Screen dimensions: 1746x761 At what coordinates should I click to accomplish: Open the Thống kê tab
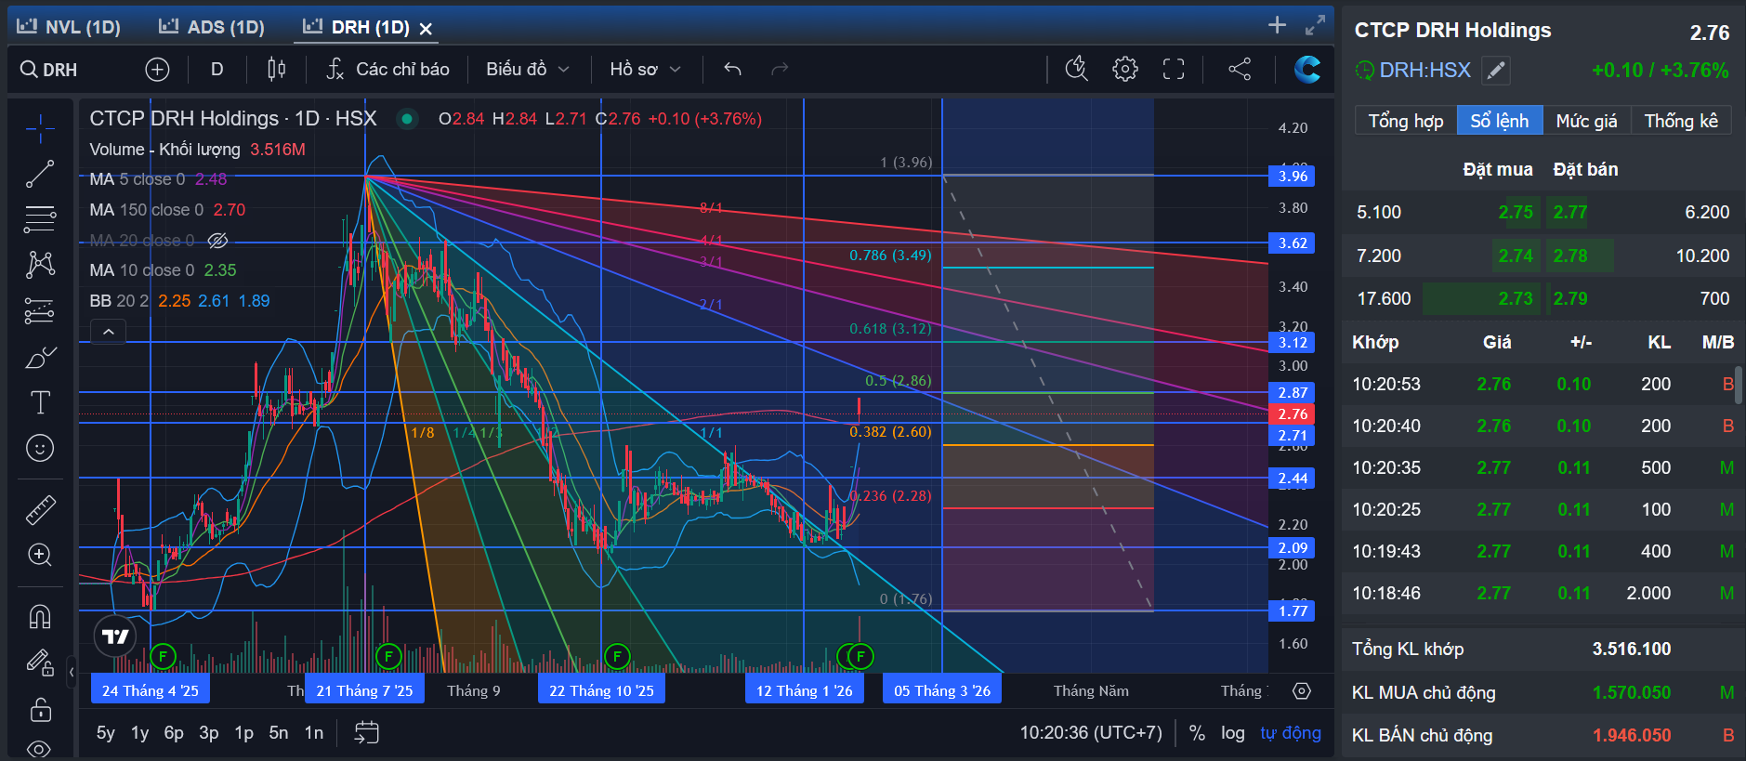1681,121
